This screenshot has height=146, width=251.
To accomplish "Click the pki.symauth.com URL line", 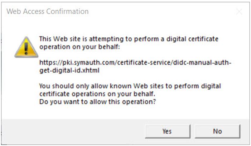I will [x=135, y=63].
